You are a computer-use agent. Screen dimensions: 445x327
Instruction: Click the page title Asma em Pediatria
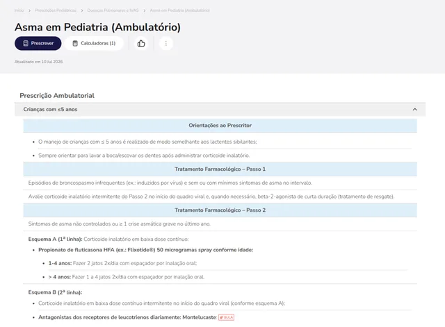click(x=97, y=27)
